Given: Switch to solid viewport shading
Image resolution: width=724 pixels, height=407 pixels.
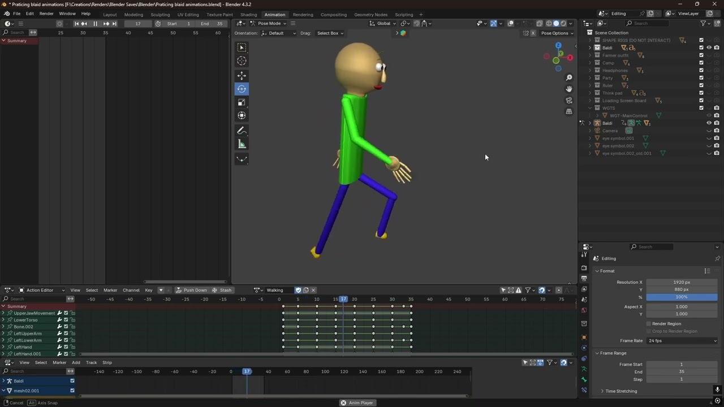Looking at the screenshot, I should pos(556,23).
